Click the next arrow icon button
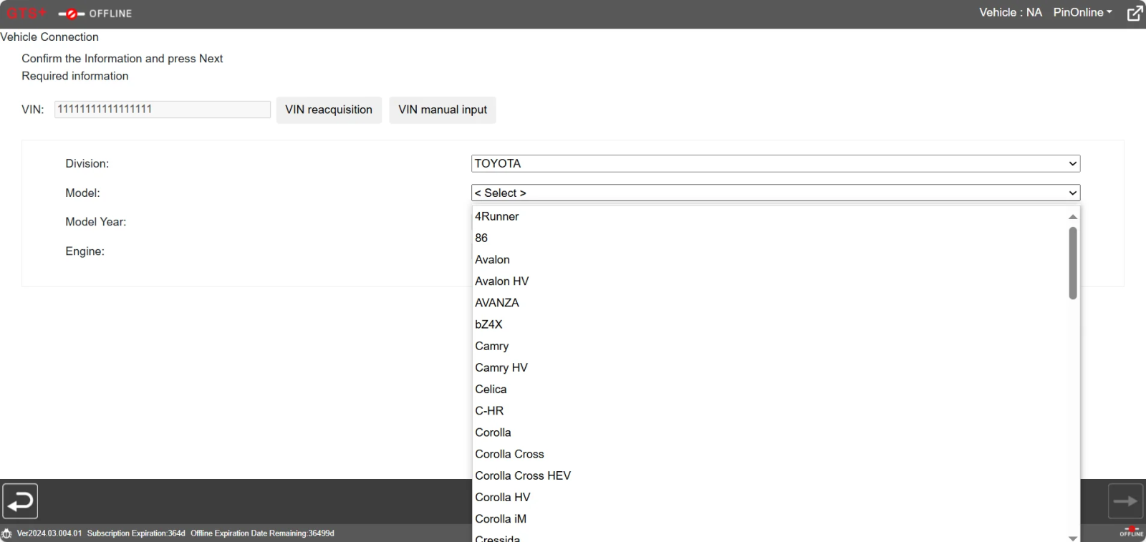Viewport: 1146px width, 542px height. pos(1125,501)
